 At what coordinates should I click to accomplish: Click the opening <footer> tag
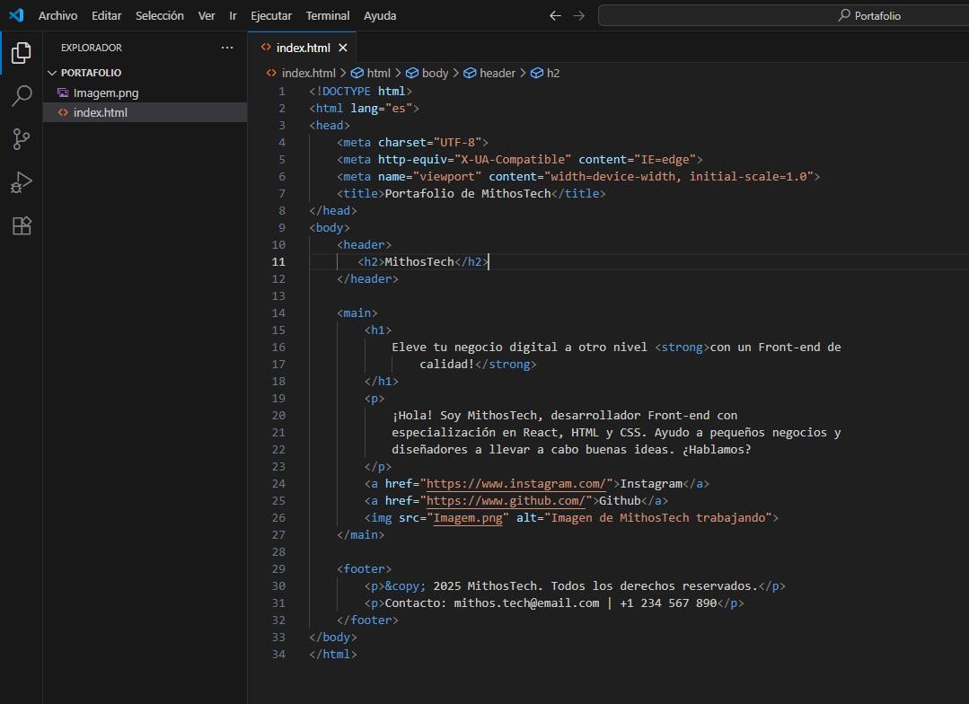pyautogui.click(x=364, y=568)
